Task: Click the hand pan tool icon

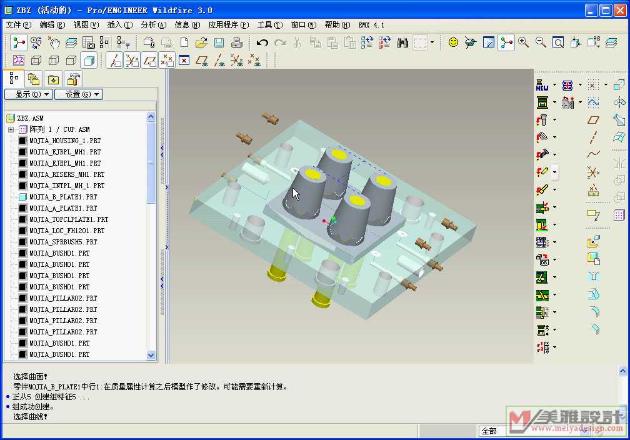Action: pyautogui.click(x=54, y=42)
